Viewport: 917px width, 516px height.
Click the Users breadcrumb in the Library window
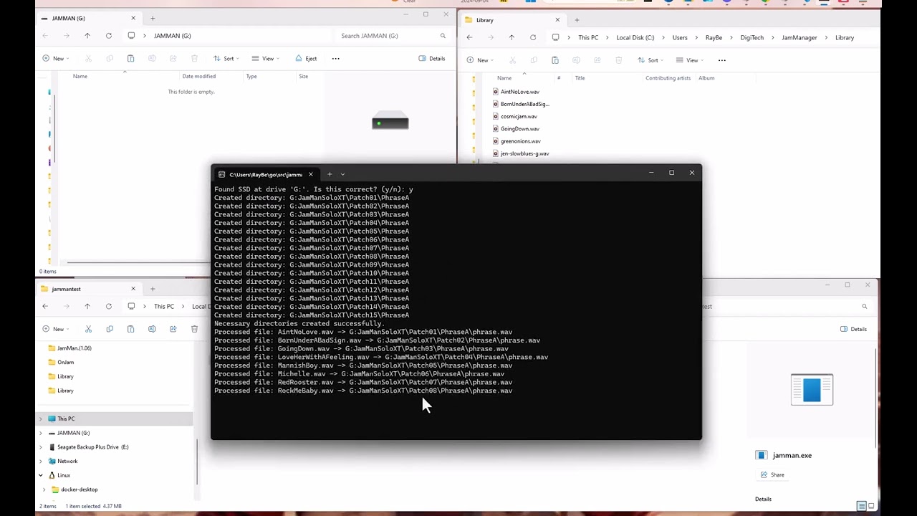coord(680,37)
